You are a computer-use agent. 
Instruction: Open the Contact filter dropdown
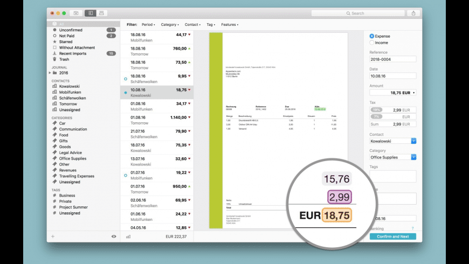pos(192,25)
